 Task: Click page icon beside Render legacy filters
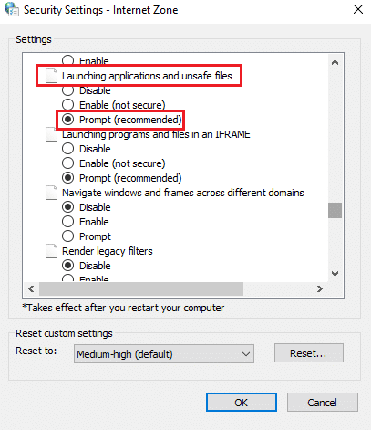51,251
